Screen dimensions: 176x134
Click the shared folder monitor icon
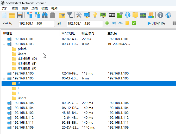135,15
